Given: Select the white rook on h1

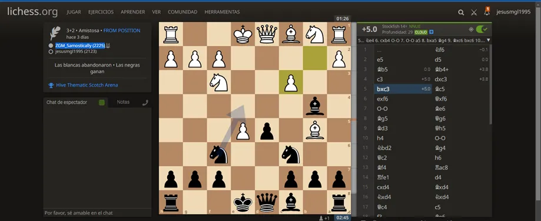Looking at the screenshot, I should tap(171, 34).
